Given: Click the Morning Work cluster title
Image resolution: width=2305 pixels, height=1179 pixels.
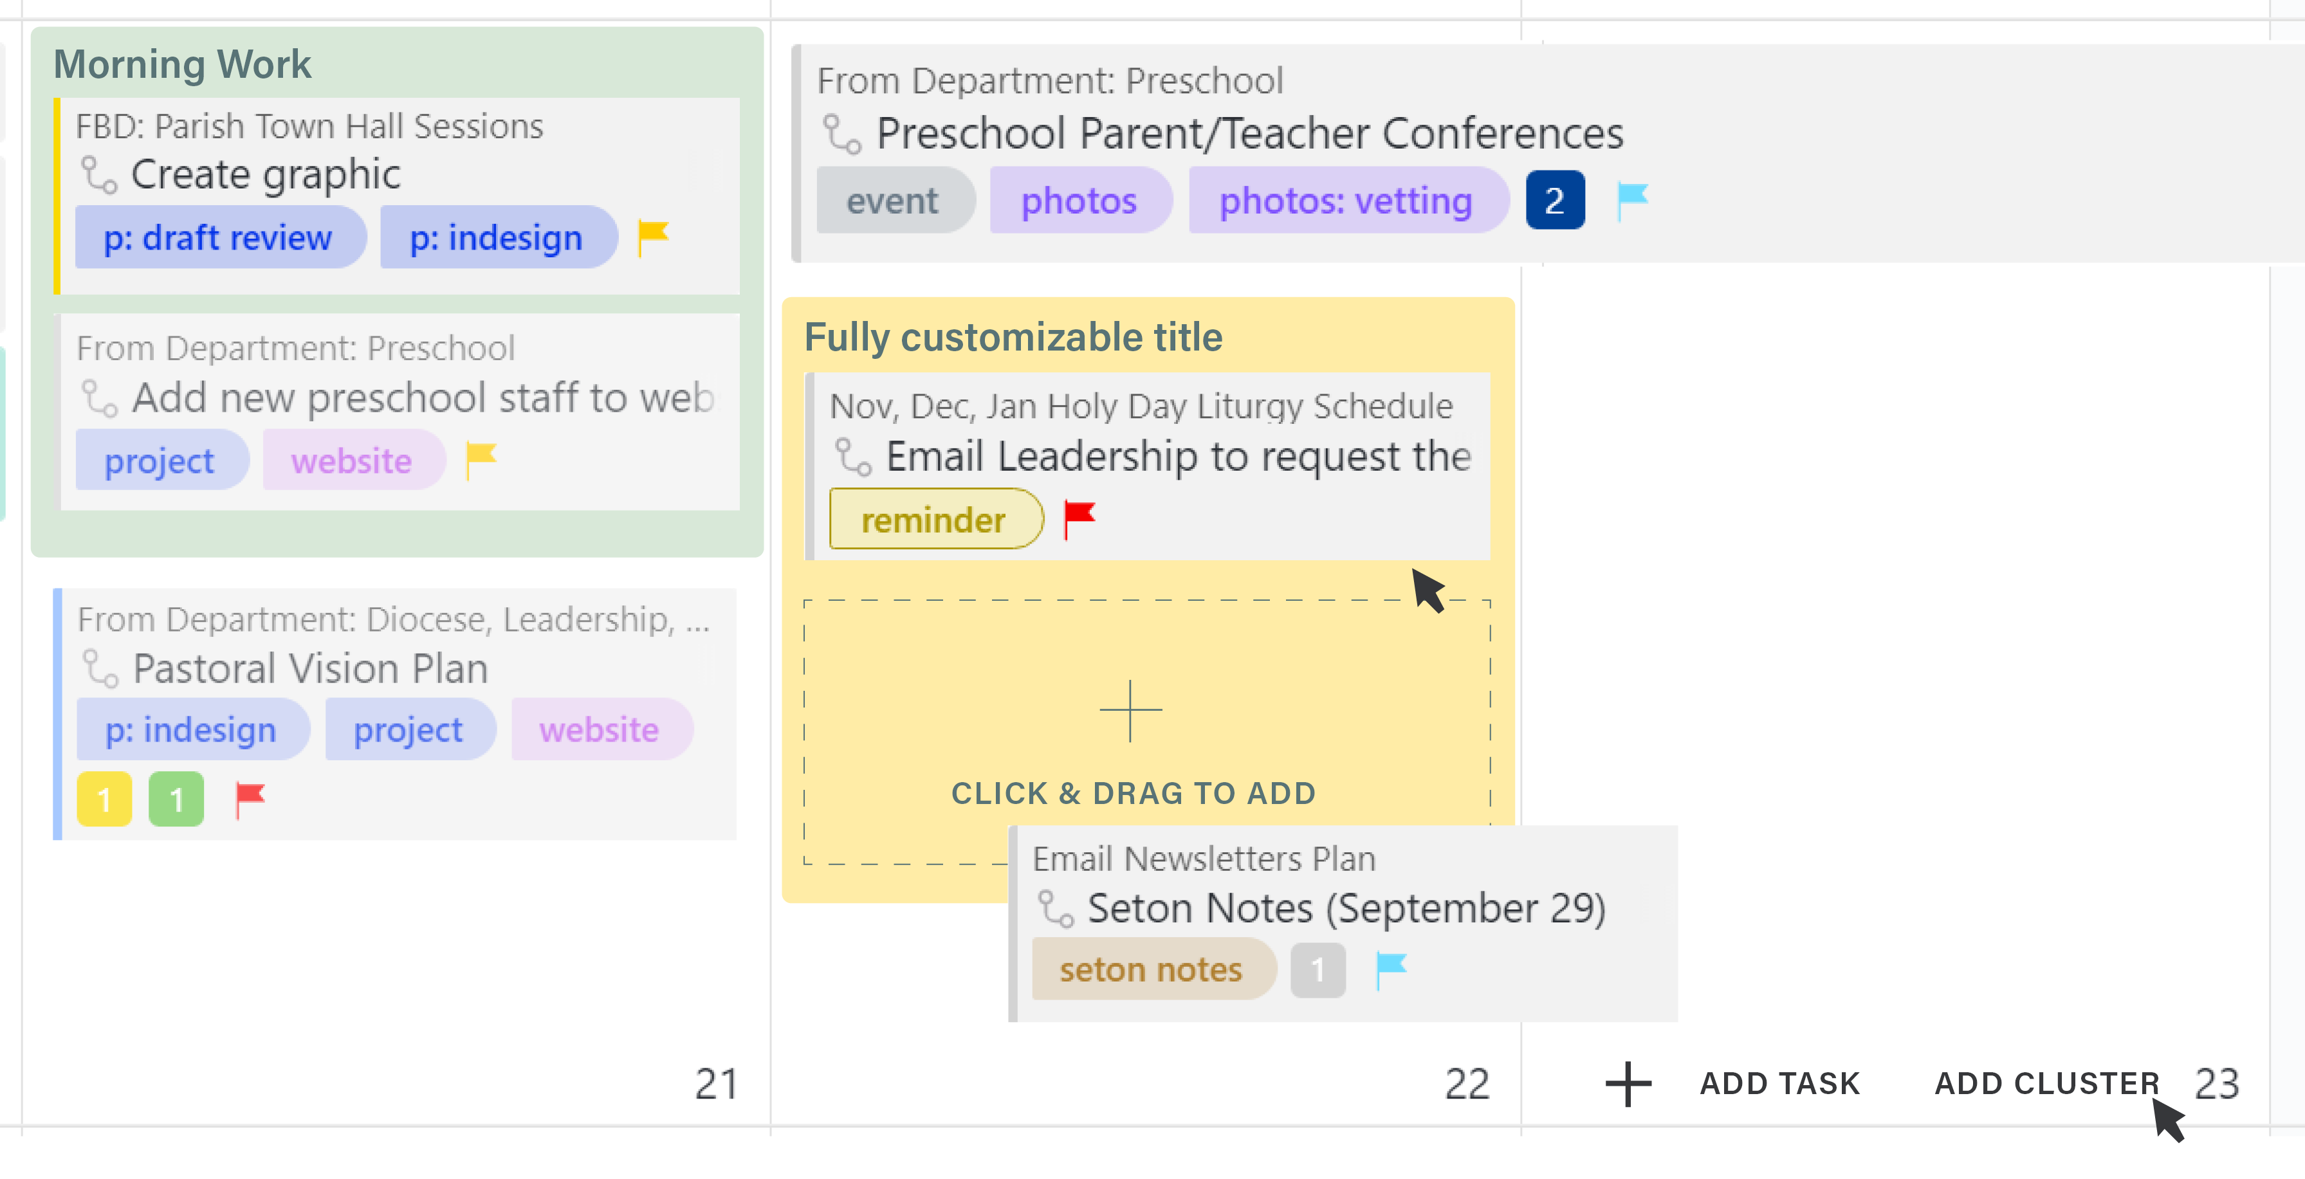Looking at the screenshot, I should point(183,64).
